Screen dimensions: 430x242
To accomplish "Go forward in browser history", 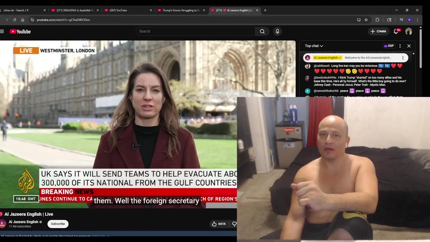I will [x=6, y=20].
